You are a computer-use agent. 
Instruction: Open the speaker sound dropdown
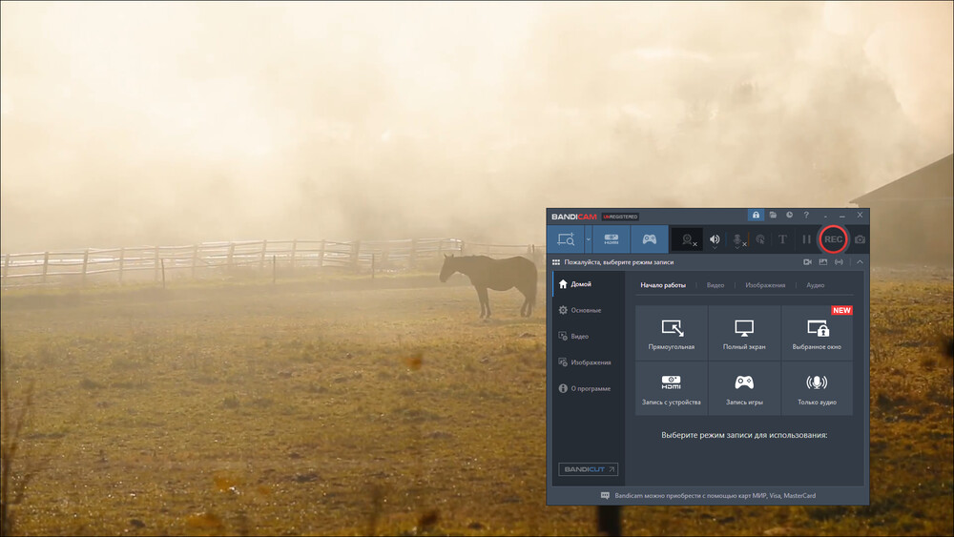coord(715,246)
